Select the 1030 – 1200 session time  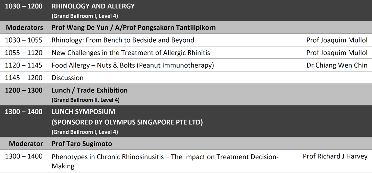point(24,6)
